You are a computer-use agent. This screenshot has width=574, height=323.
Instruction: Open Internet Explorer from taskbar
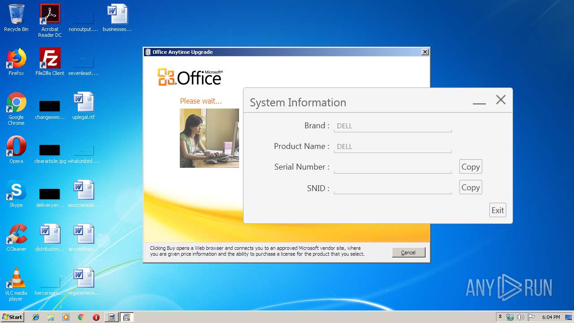(x=36, y=317)
